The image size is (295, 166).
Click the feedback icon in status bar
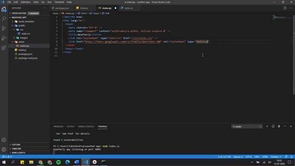286,157
